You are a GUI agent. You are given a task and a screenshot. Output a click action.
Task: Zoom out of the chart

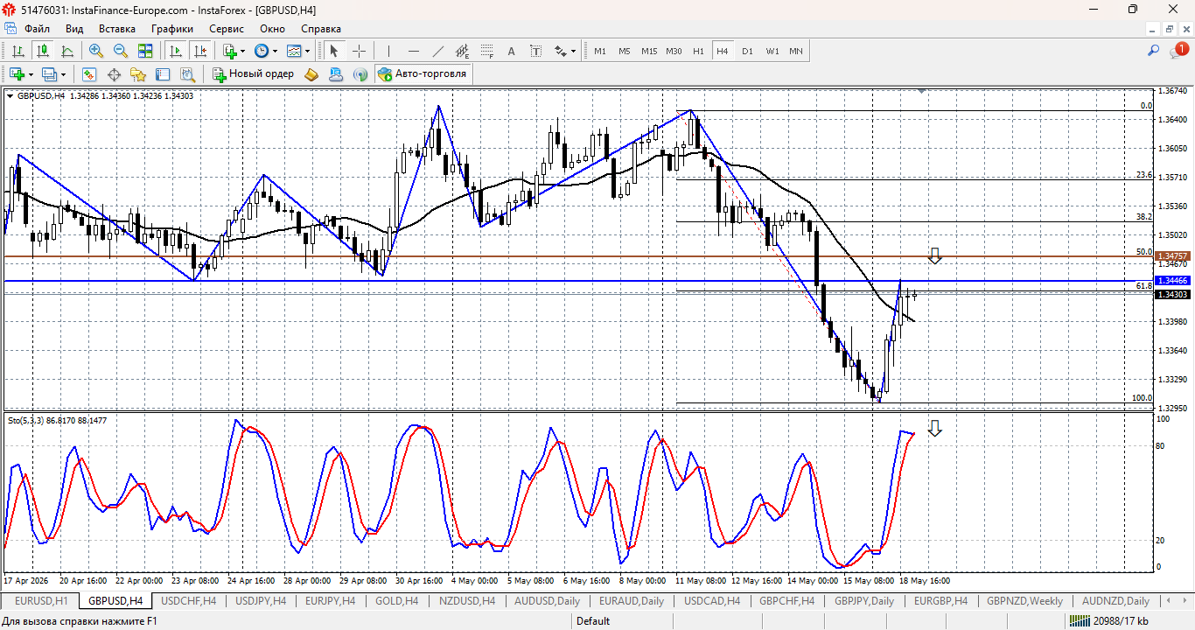pos(121,51)
